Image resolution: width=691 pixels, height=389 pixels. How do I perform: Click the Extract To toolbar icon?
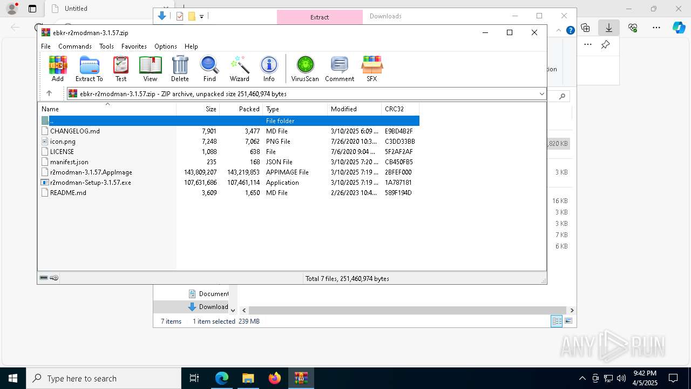(x=89, y=69)
